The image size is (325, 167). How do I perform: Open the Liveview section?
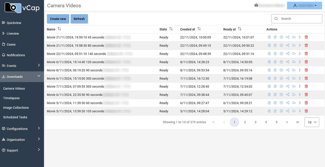pos(12,34)
